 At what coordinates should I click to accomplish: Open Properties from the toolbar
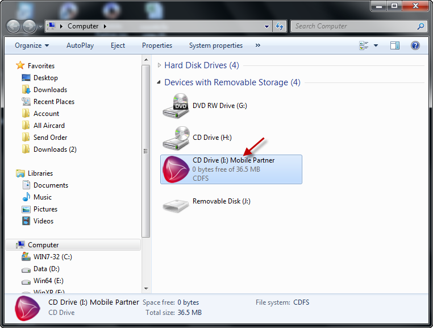pyautogui.click(x=157, y=45)
